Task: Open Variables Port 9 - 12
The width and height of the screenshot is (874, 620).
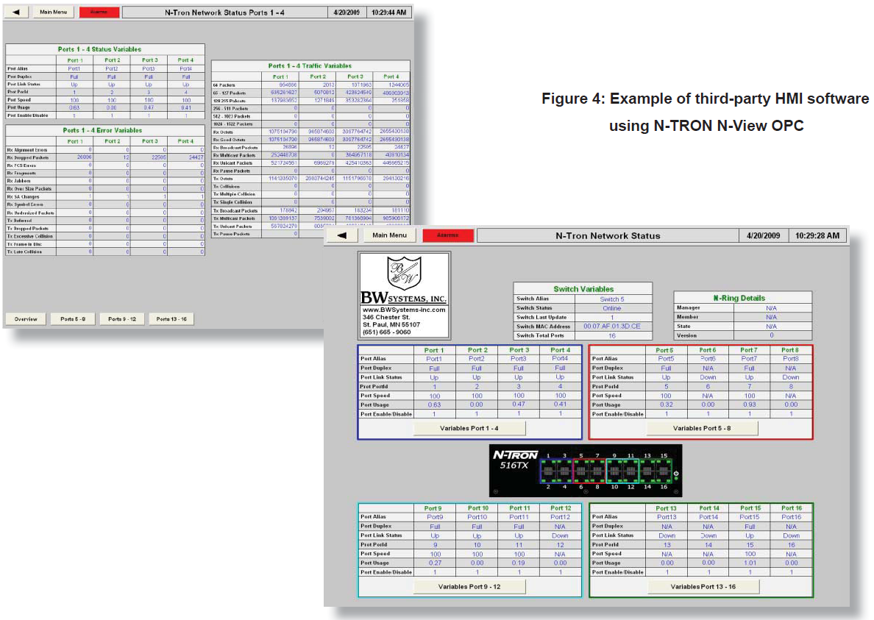Action: 469,587
